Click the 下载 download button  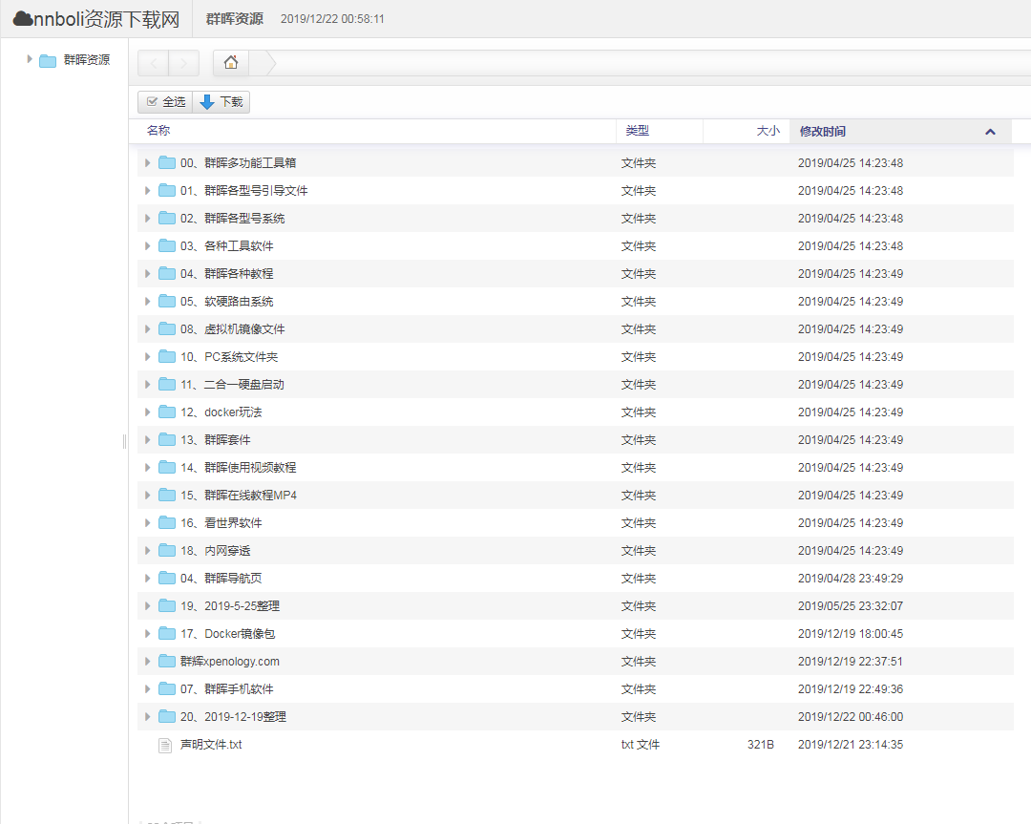[221, 102]
